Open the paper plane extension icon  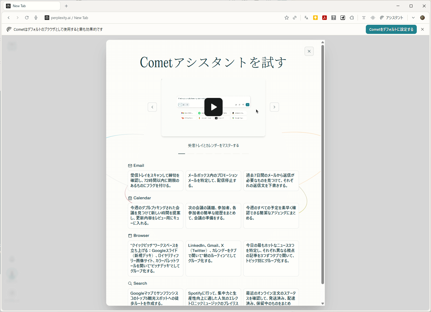(343, 18)
